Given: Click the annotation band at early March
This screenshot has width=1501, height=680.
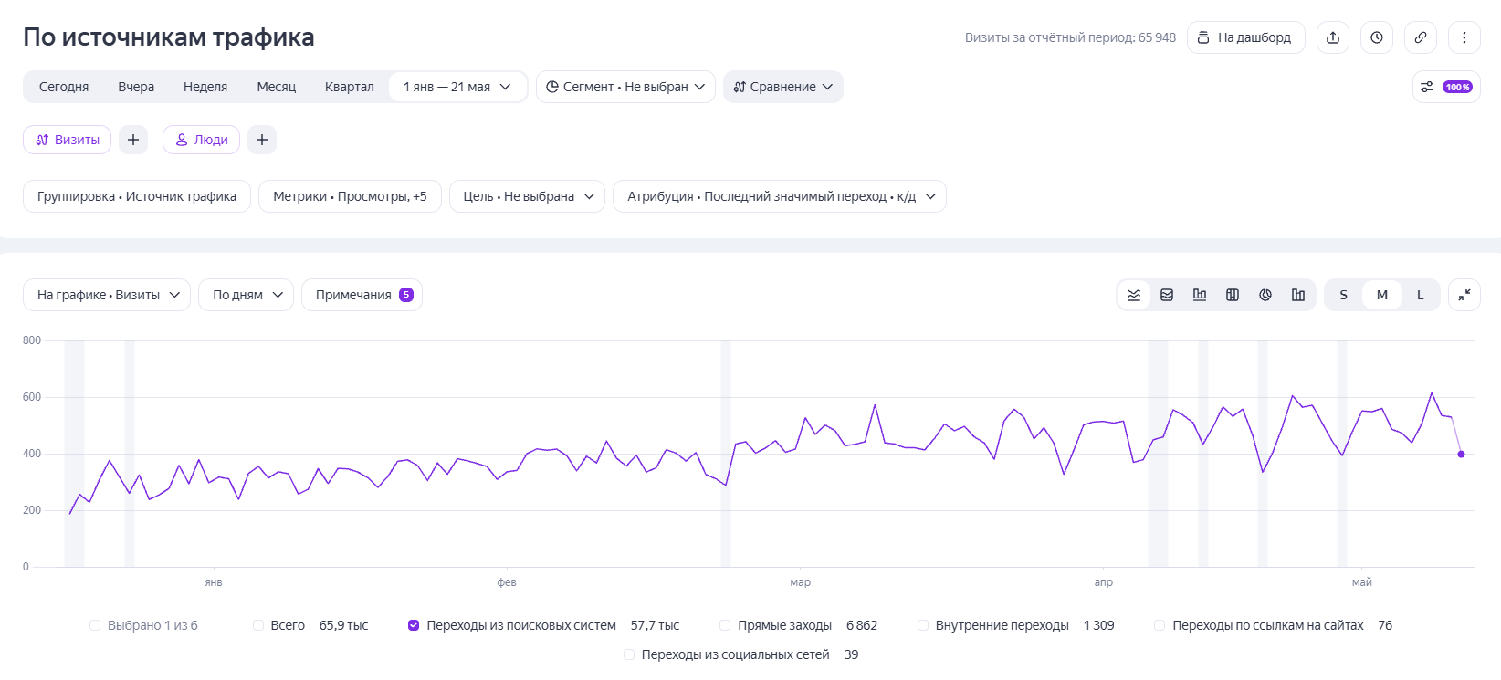Looking at the screenshot, I should pos(726,454).
